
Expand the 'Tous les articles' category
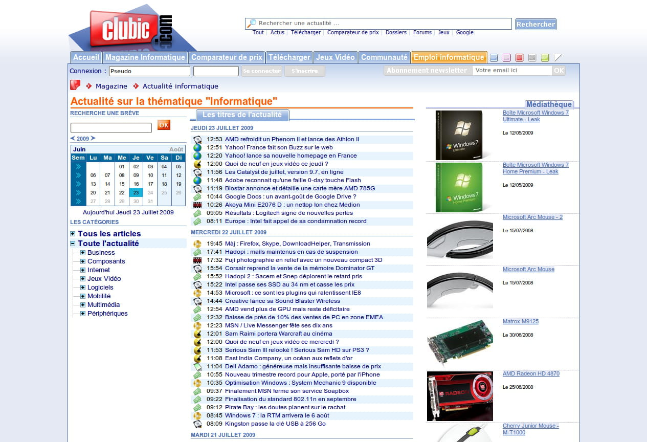point(73,234)
